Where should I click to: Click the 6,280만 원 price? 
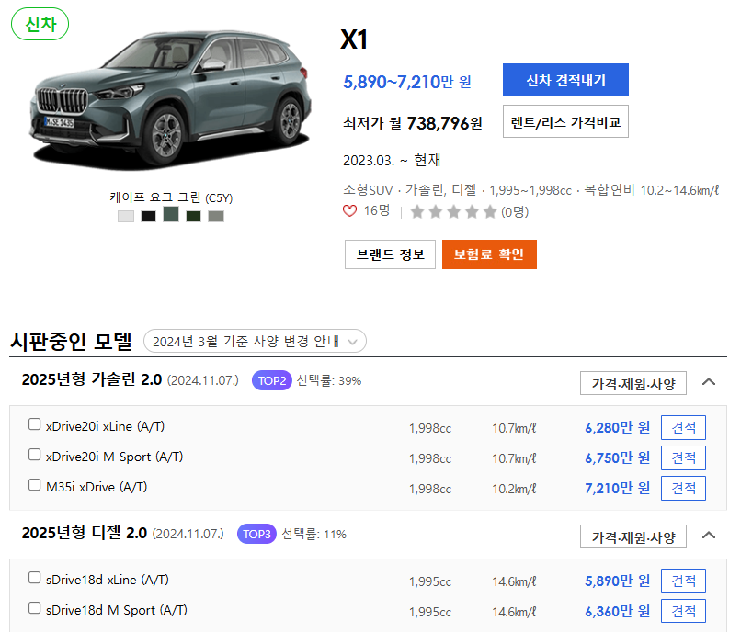point(617,428)
